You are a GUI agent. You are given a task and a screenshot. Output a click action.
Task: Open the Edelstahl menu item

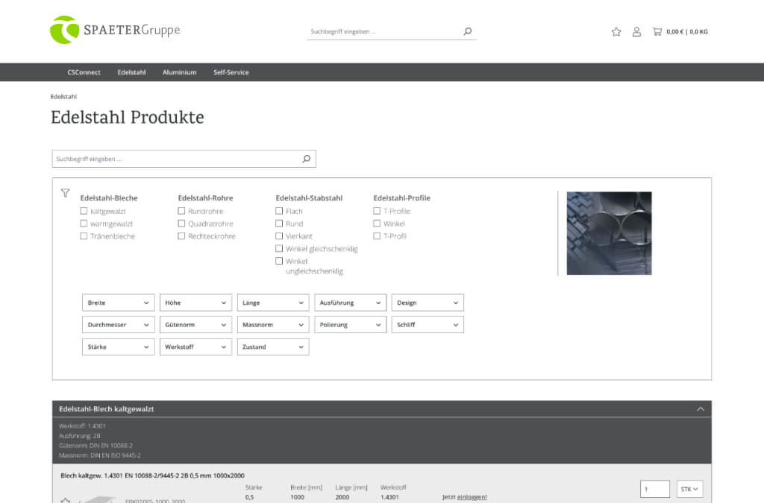[x=131, y=72]
